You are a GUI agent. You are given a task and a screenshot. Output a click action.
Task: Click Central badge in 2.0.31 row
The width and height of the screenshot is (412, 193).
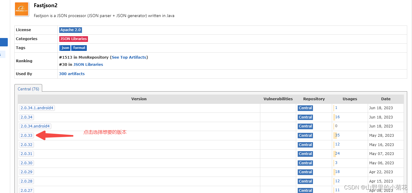coord(305,154)
